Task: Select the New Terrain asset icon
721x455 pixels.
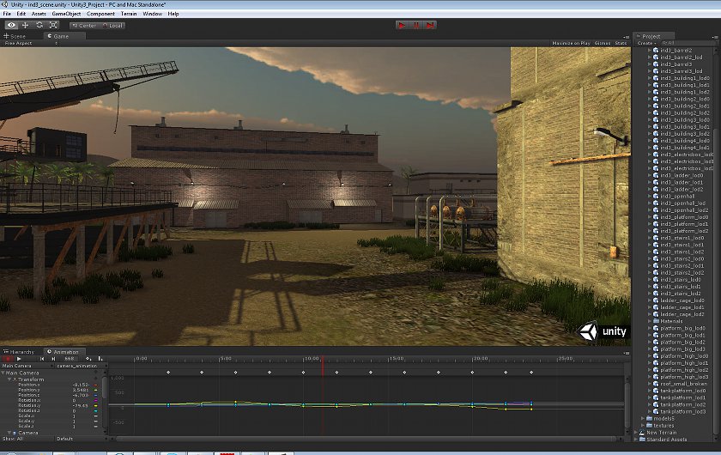Action: tap(642, 433)
